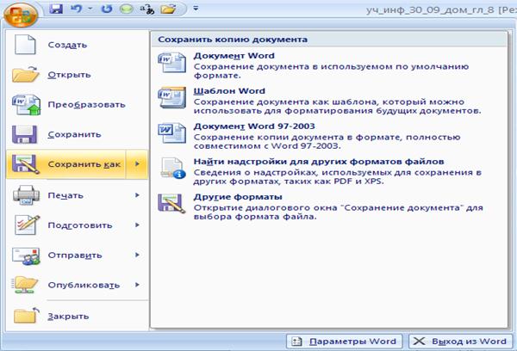Viewport: 517px width, 351px height.
Task: Click the green oval icon in quick access toolbar
Action: [127, 9]
